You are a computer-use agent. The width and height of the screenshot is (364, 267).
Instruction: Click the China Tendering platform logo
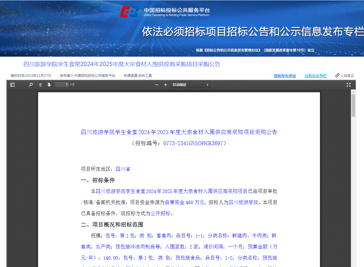[x=130, y=12]
